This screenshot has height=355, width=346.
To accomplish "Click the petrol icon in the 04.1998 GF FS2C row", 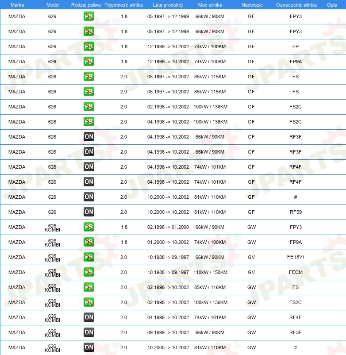I will pos(88,122).
